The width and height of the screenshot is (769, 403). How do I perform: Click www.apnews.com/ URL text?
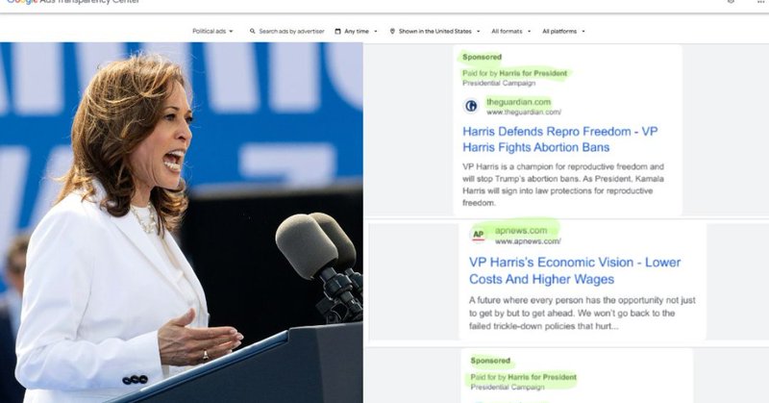pyautogui.click(x=528, y=241)
